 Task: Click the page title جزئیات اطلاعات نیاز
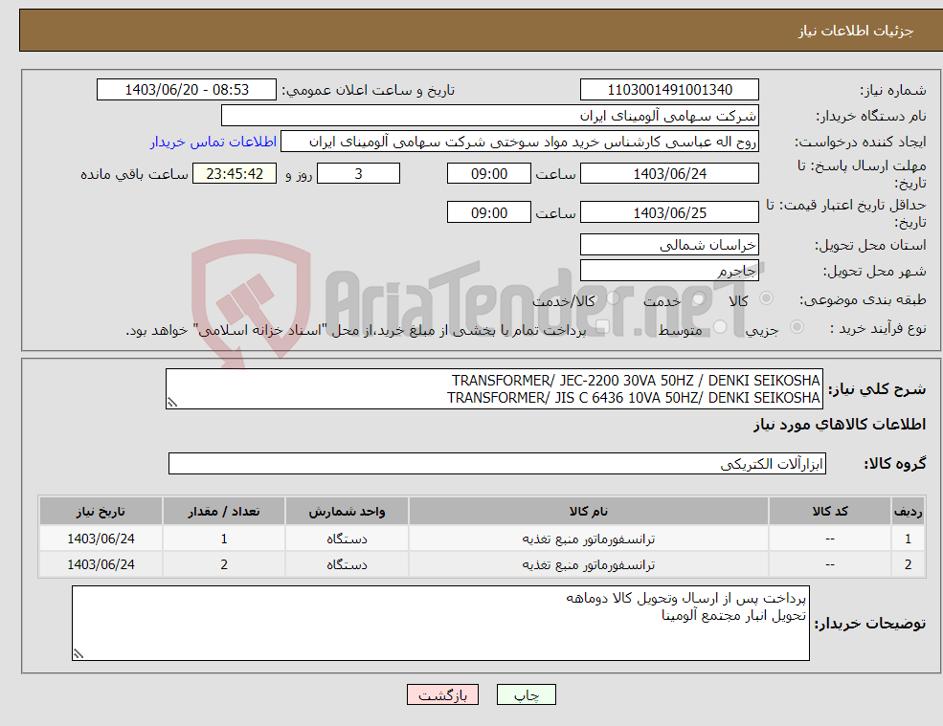click(x=856, y=31)
